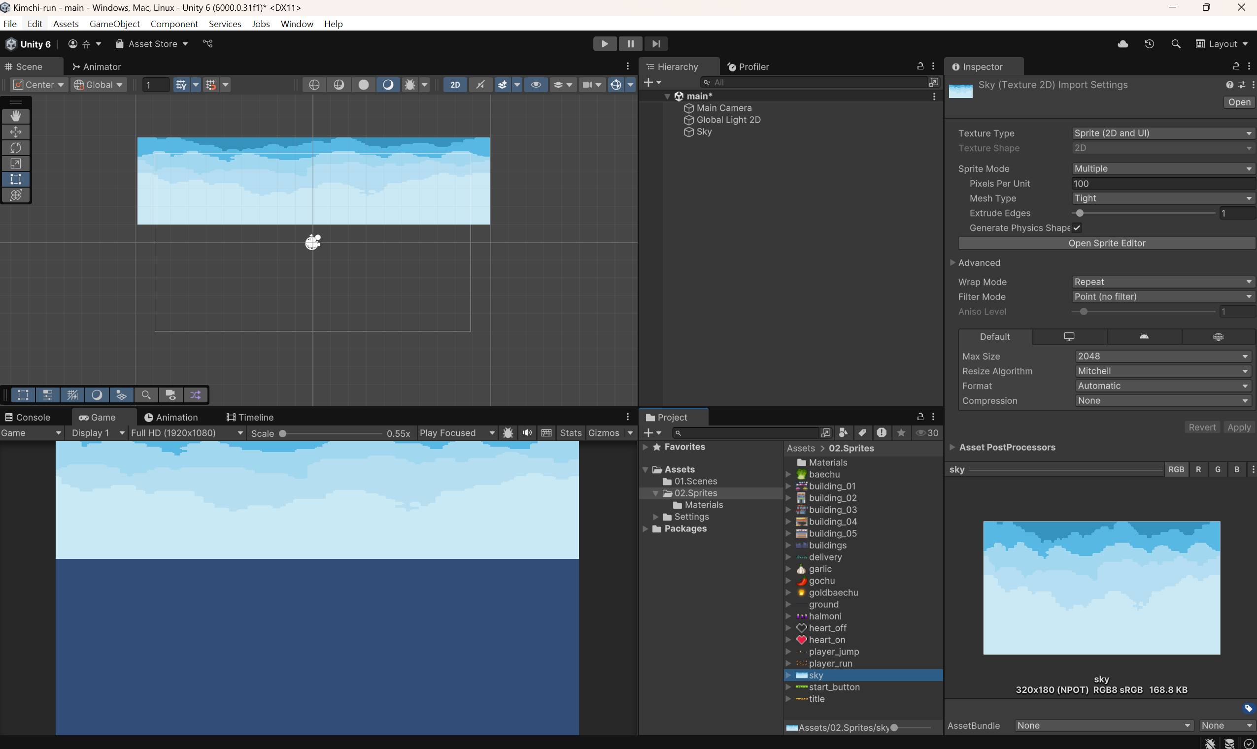
Task: Mute audio in Game view
Action: [527, 433]
